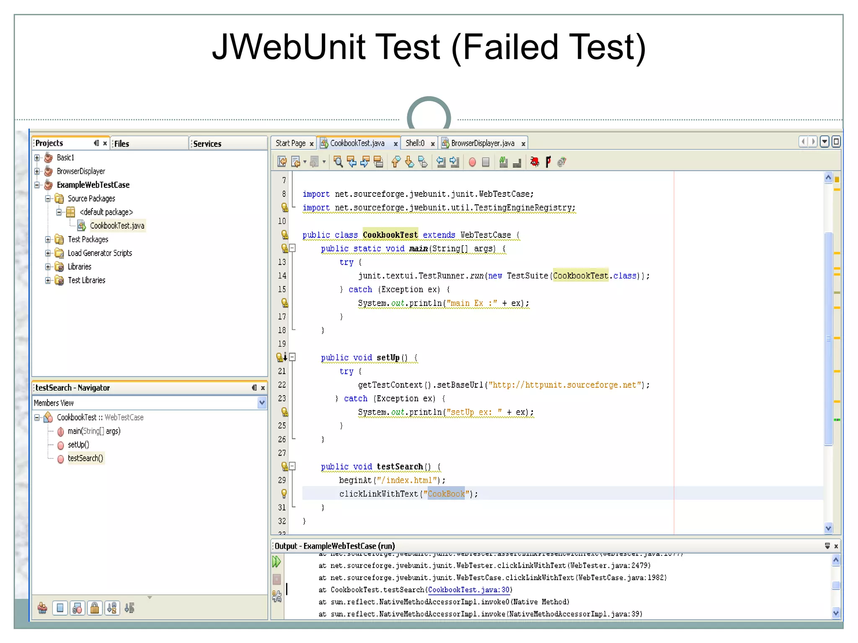This screenshot has width=858, height=643.
Task: Expand the Test Packages tree node
Action: click(48, 239)
